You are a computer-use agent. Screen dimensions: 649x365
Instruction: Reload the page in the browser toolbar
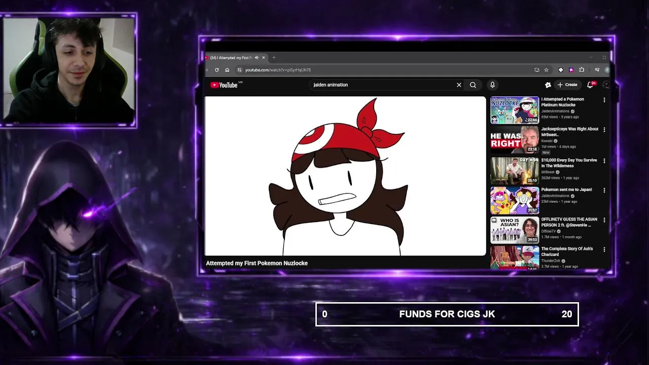tap(217, 70)
